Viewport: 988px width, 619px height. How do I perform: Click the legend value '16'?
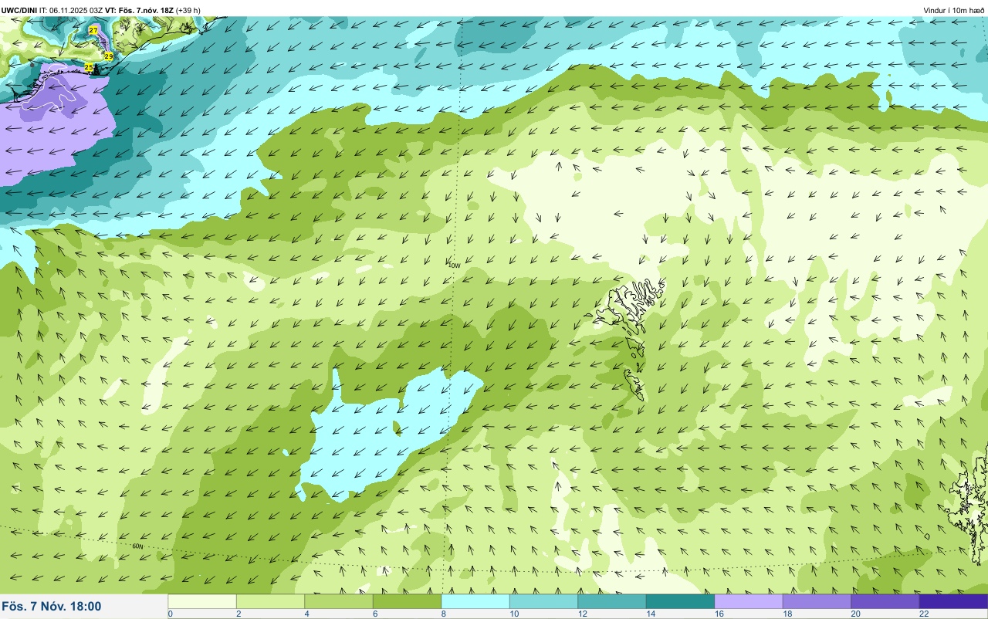719,614
